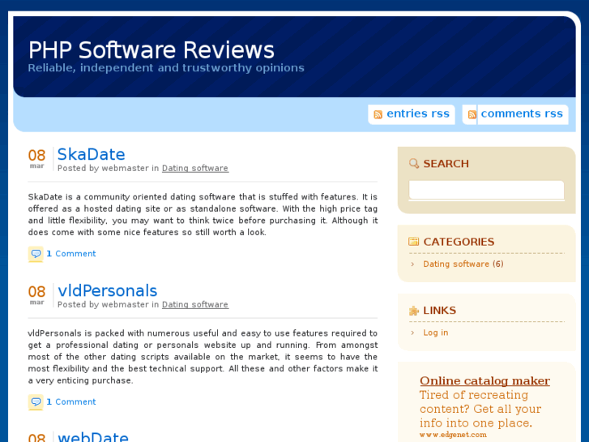Viewport: 589px width, 442px height.
Task: Click 'Posted by webmaster' under vldPersonals title
Action: tap(104, 305)
